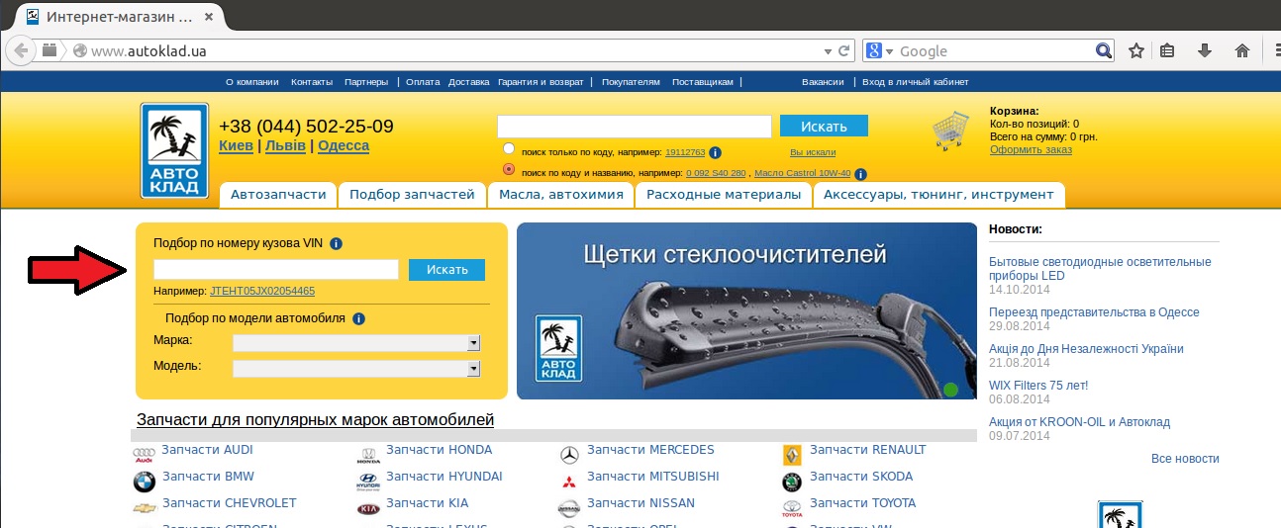The image size is (1281, 528).
Task: Open Оформить заказ link
Action: pyautogui.click(x=1031, y=149)
